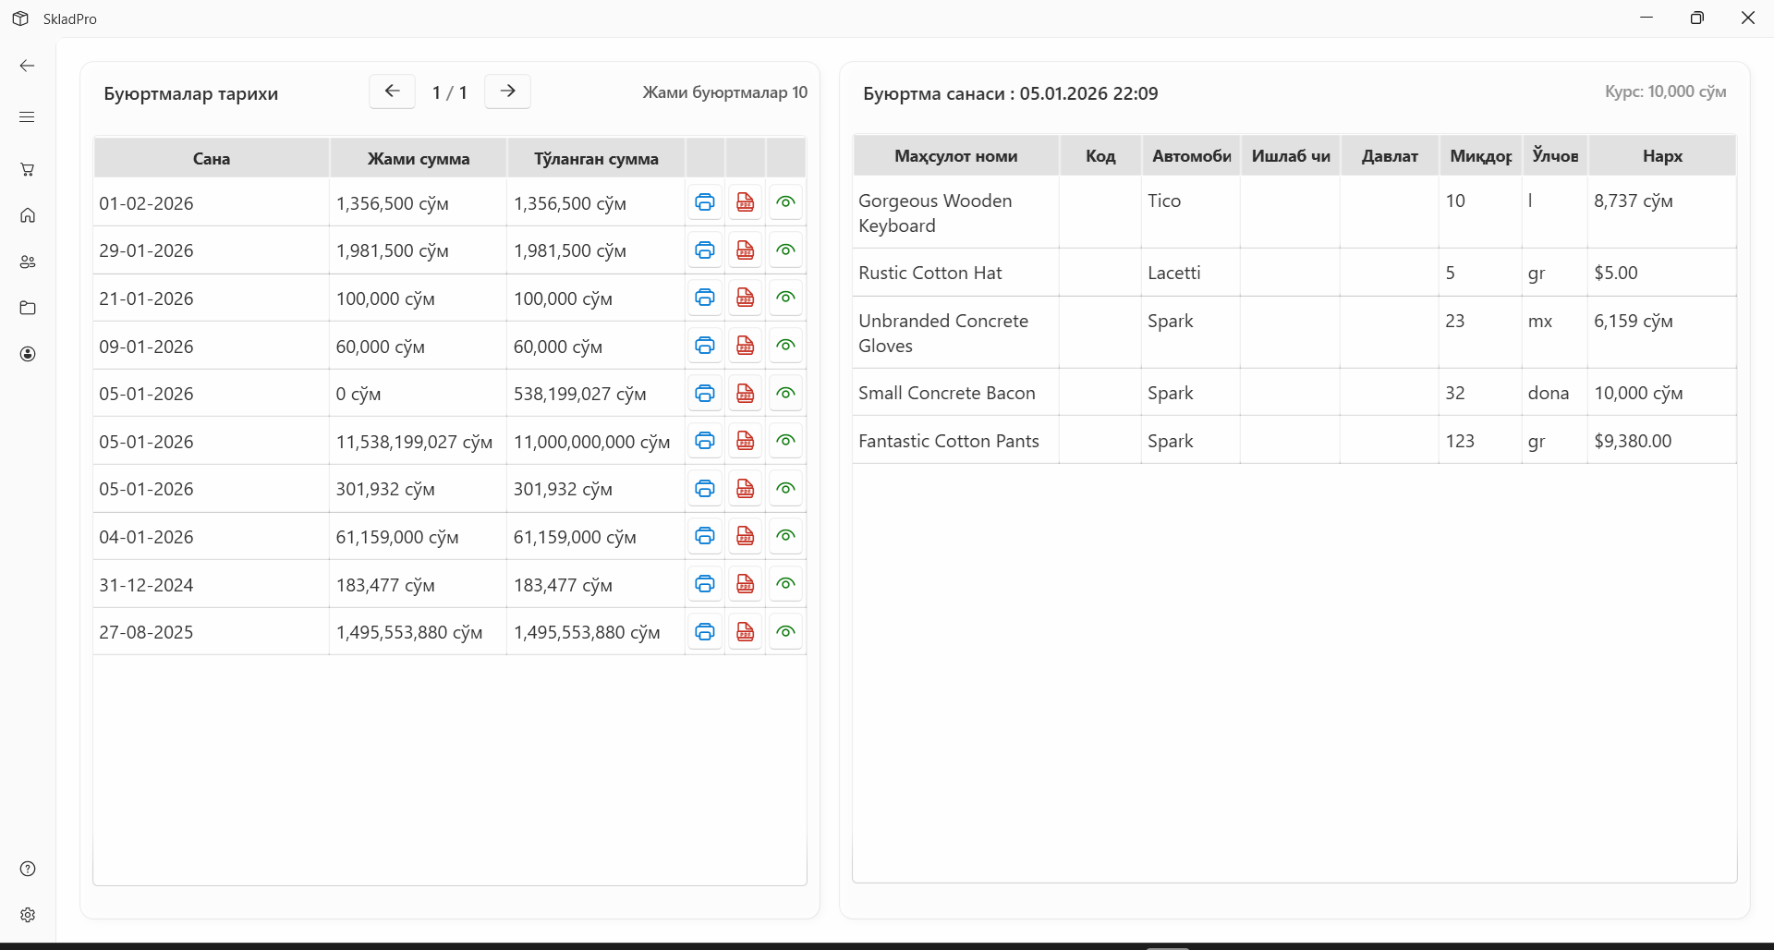View the 61,159,000 сўм order details
The image size is (1774, 950).
point(785,536)
